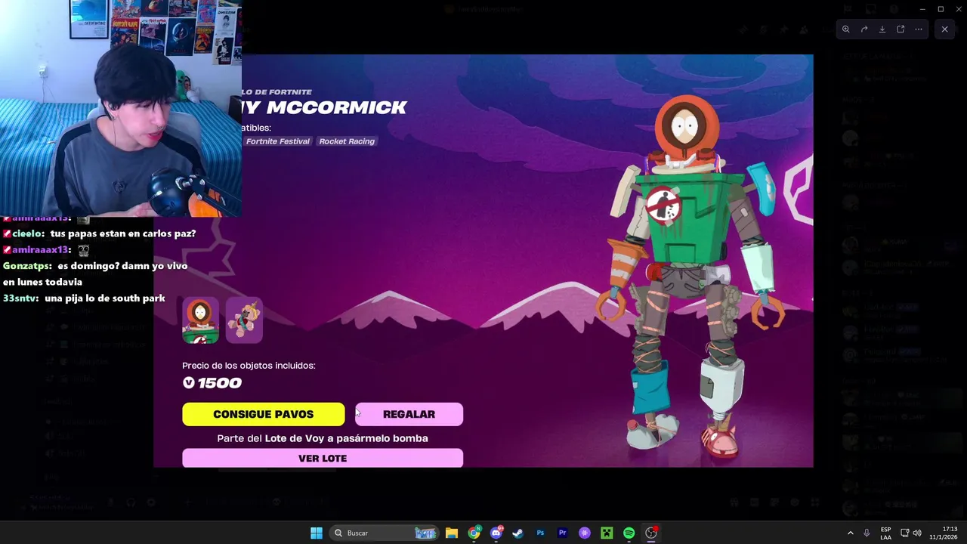Download the image via the download icon
This screenshot has height=544, width=967.
[882, 29]
